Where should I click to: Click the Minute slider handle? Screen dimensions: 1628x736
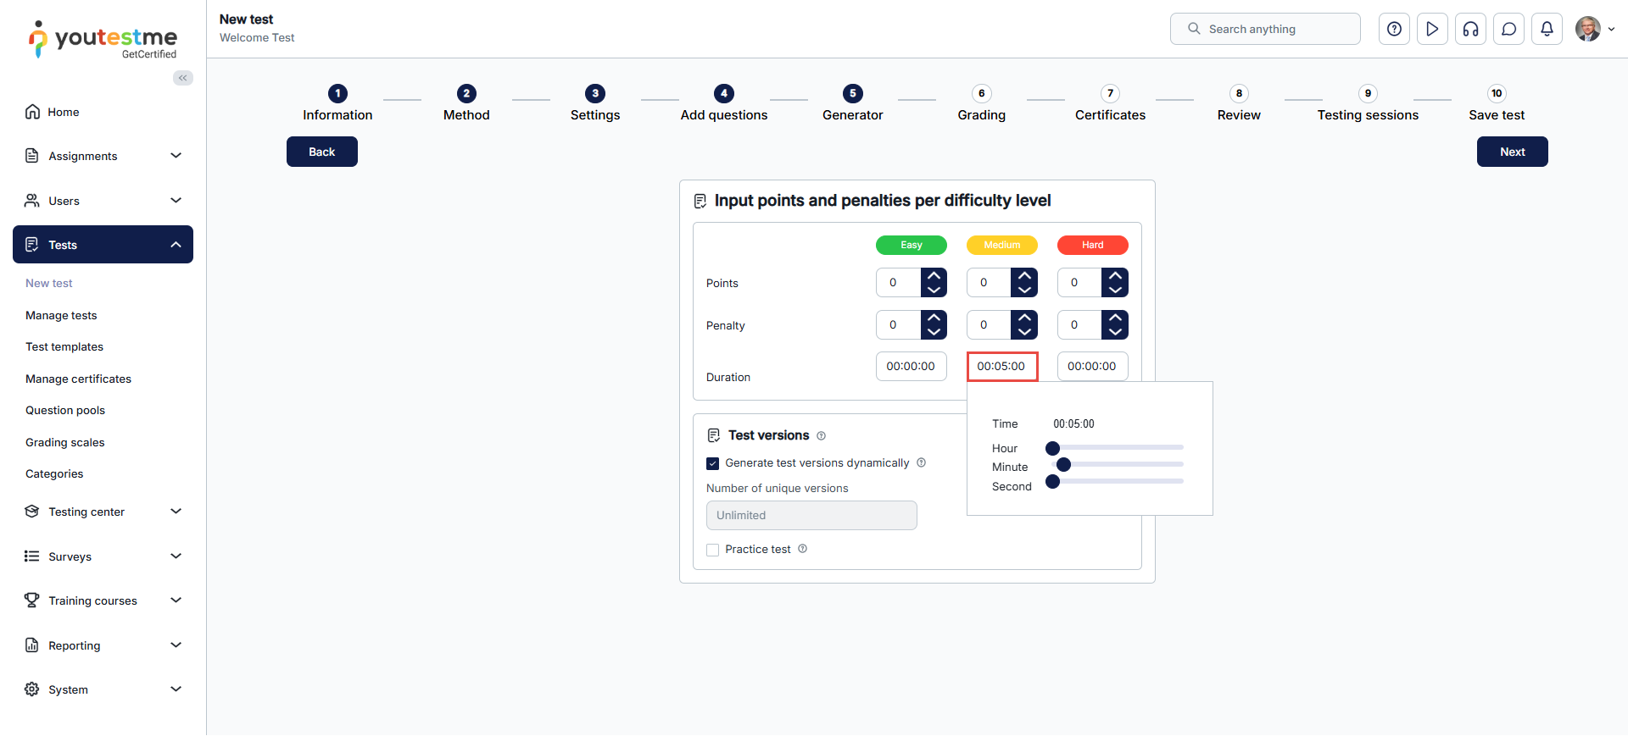coord(1063,464)
